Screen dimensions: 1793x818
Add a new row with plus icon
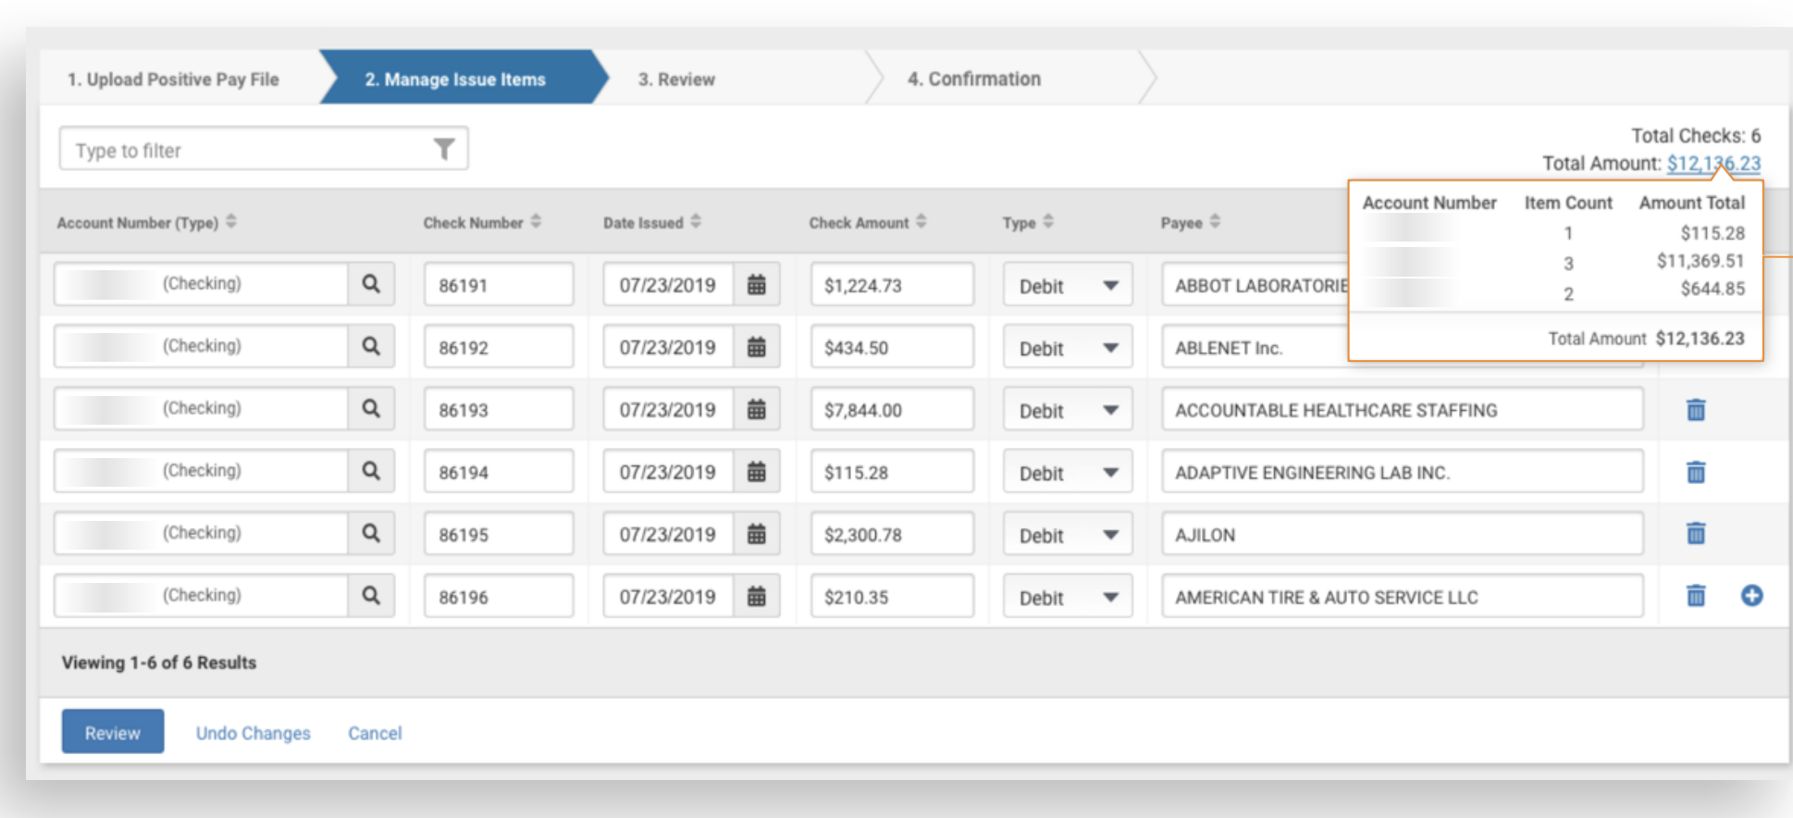1750,596
